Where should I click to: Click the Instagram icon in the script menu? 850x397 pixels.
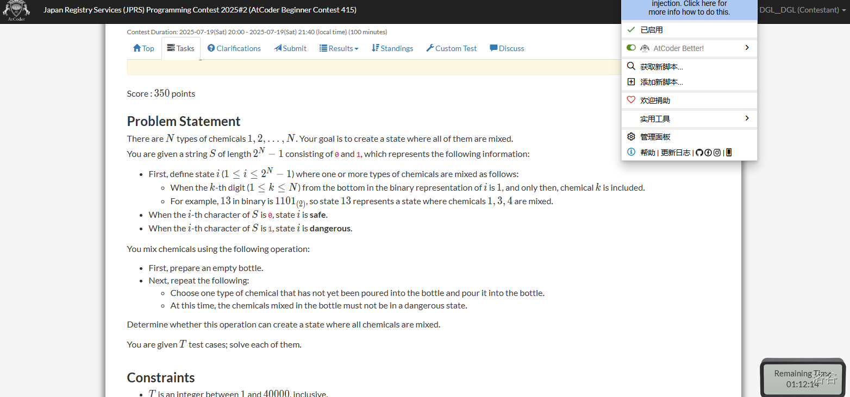pos(717,153)
